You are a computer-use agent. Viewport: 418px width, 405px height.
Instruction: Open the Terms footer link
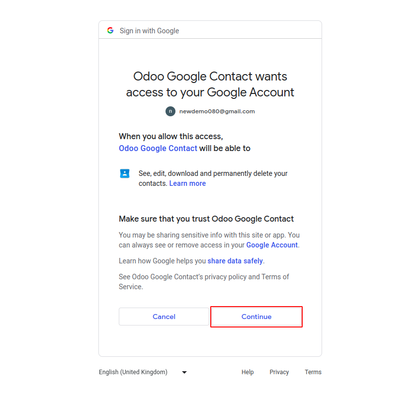click(313, 372)
